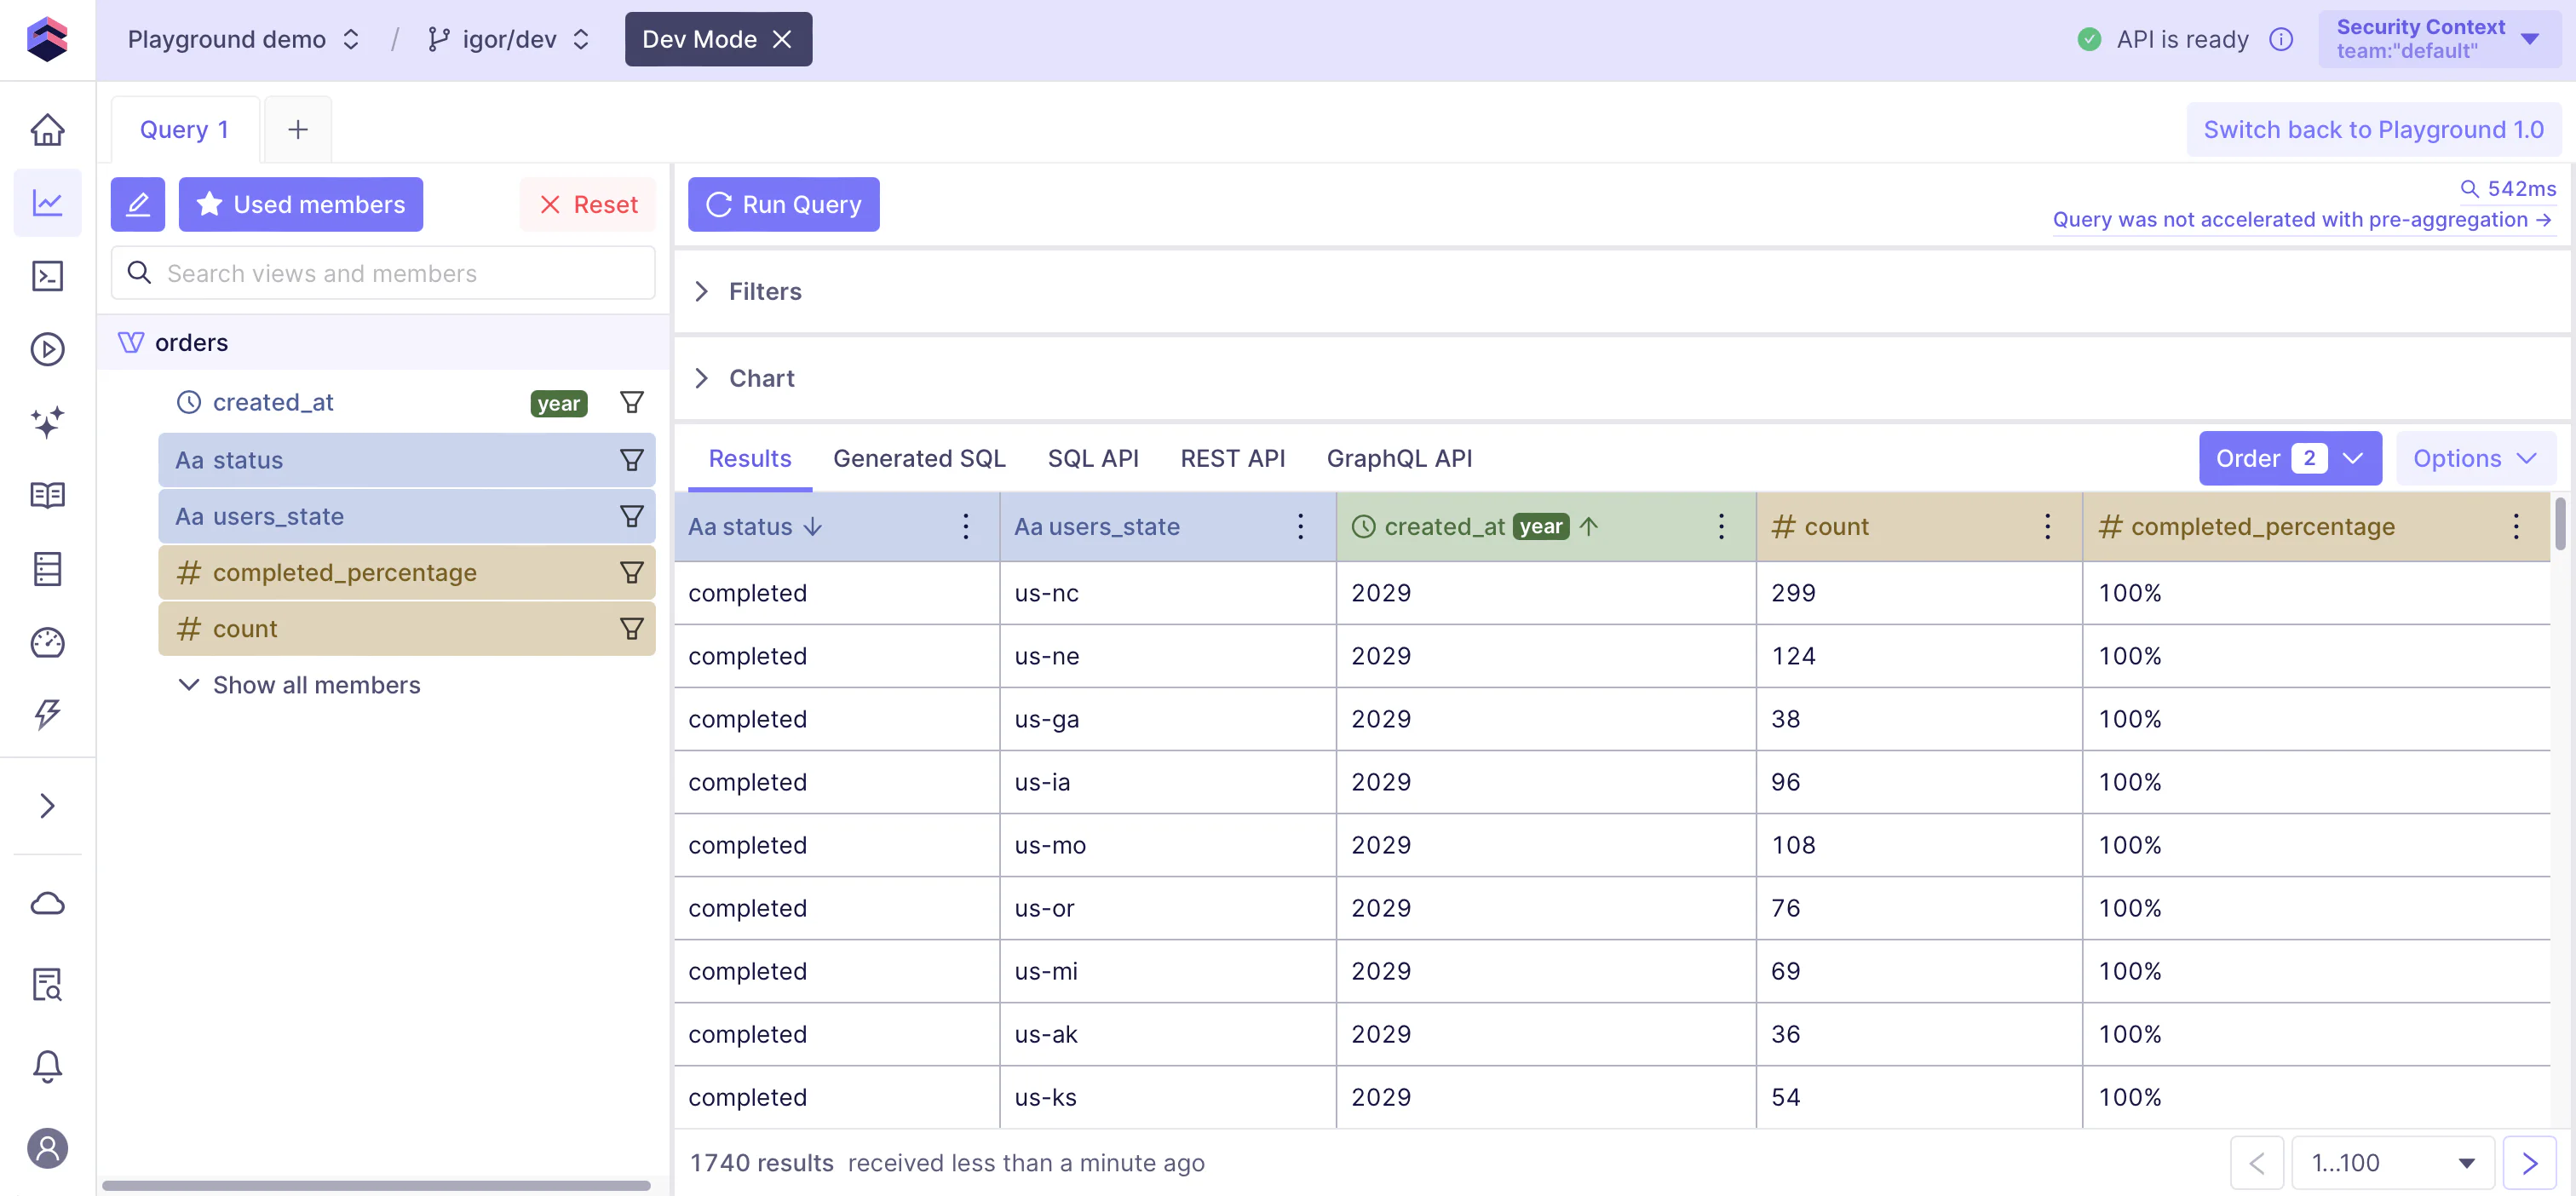This screenshot has height=1196, width=2576.
Task: Click the sparkle AI assistant icon
Action: (x=47, y=422)
